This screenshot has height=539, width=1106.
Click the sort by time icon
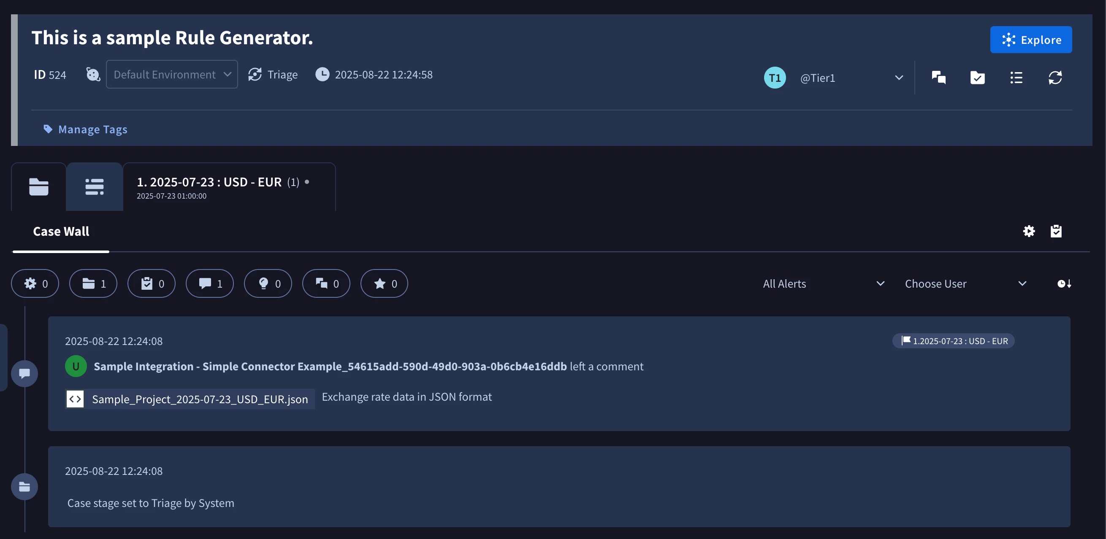1064,283
